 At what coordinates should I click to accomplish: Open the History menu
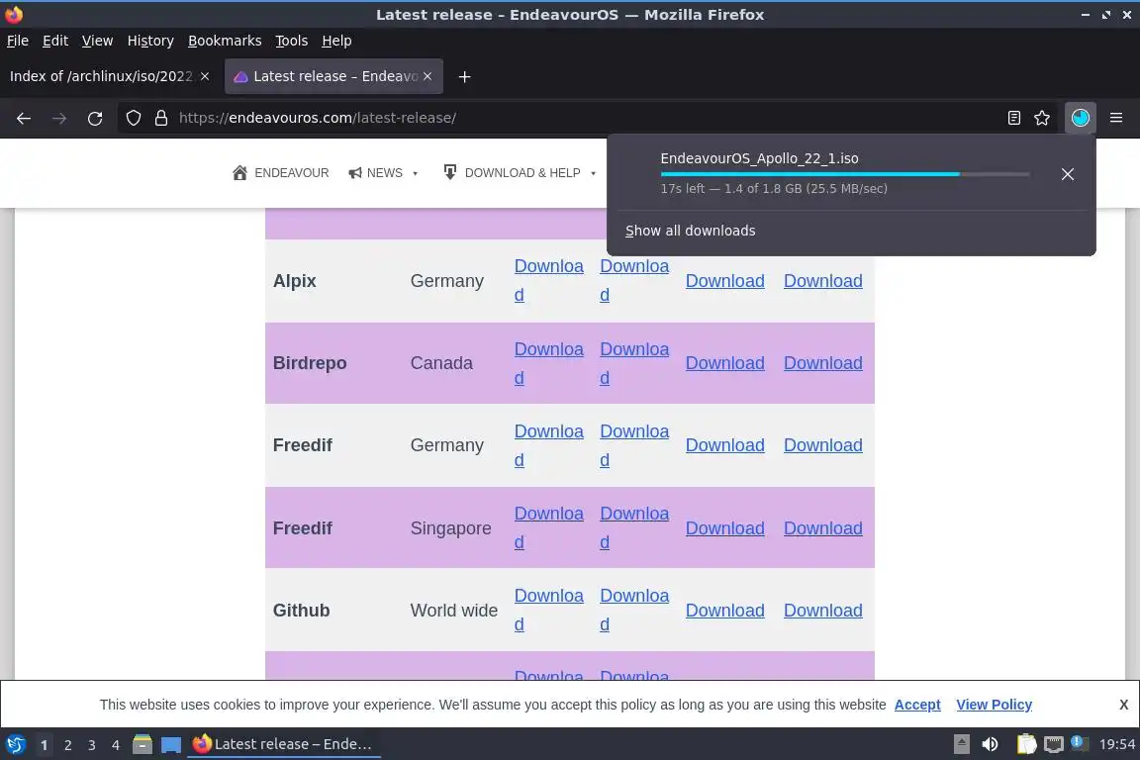[150, 41]
